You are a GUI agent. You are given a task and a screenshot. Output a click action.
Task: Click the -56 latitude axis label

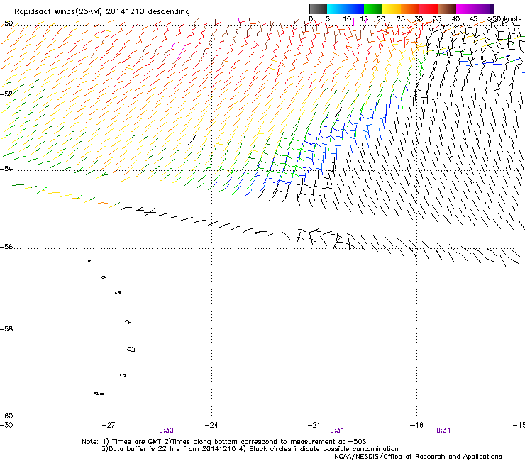(6, 247)
